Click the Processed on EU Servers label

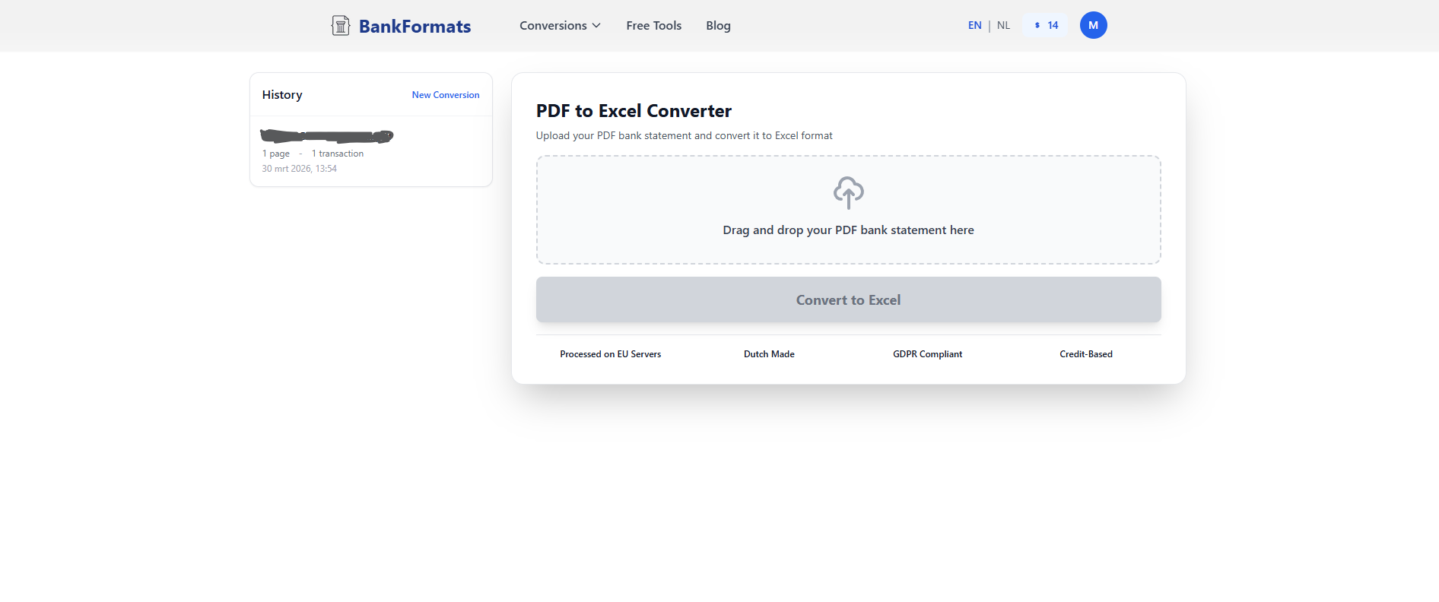tap(610, 354)
